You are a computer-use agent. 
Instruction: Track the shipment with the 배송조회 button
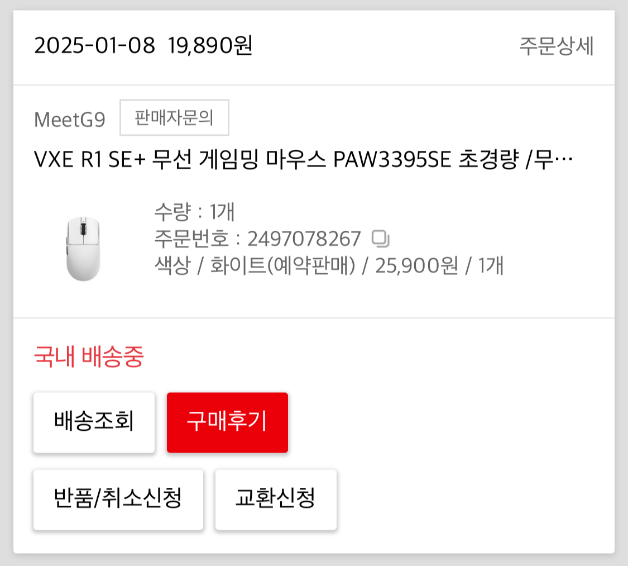tap(94, 422)
